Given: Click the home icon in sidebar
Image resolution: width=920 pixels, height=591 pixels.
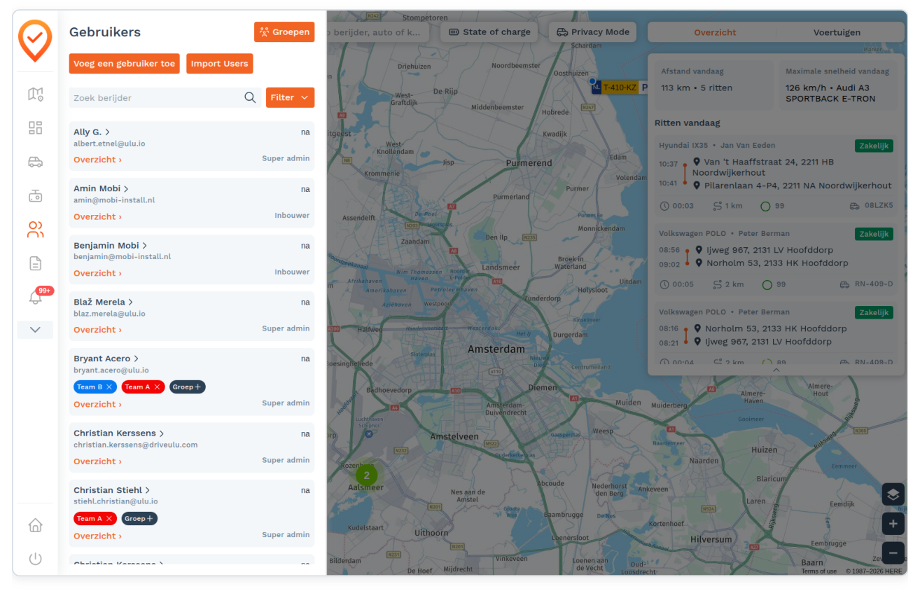Looking at the screenshot, I should coord(35,524).
